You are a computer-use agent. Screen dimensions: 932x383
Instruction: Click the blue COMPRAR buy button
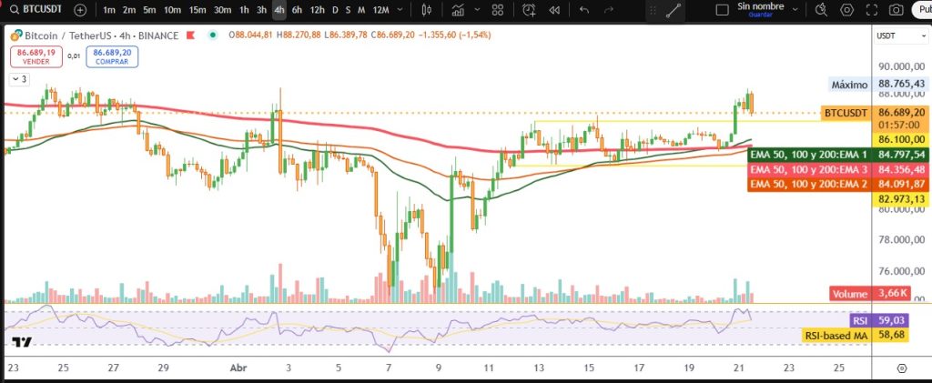click(x=112, y=56)
